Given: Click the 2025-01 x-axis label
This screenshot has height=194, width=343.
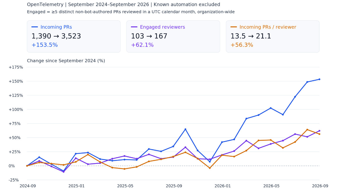Looking at the screenshot, I should pyautogui.click(x=77, y=186).
